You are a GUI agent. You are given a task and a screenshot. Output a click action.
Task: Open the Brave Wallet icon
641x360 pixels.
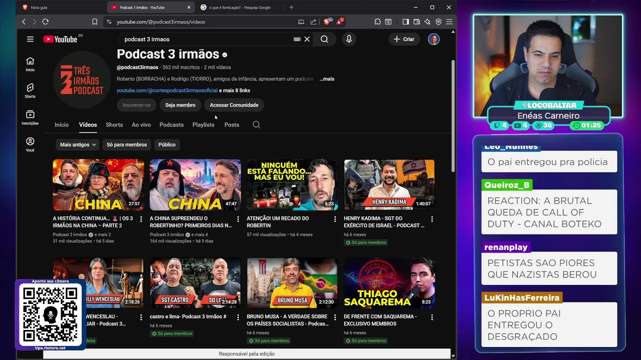coord(417,21)
